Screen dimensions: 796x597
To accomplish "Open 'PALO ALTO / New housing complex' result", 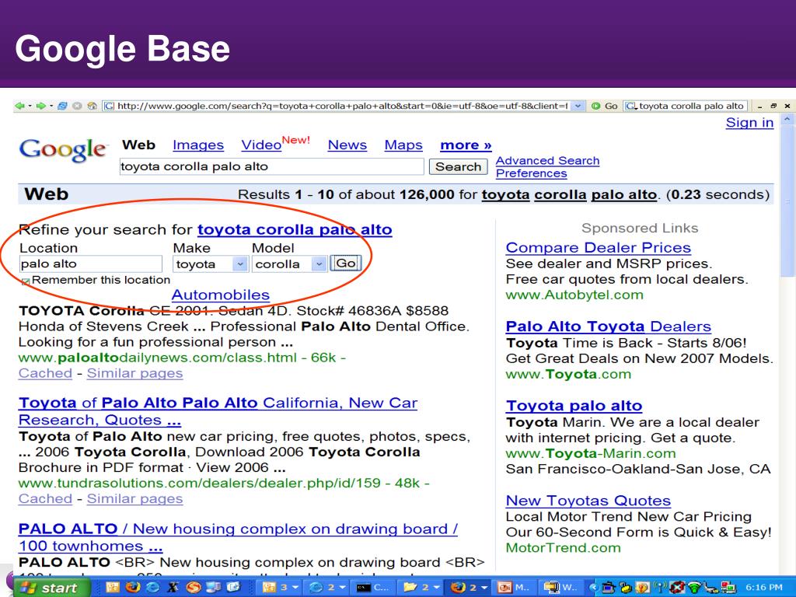I will [x=238, y=537].
